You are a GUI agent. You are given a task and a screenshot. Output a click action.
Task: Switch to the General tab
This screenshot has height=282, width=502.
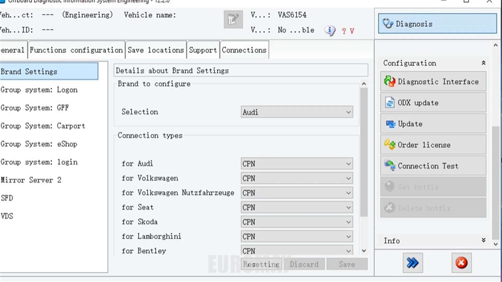coord(13,50)
